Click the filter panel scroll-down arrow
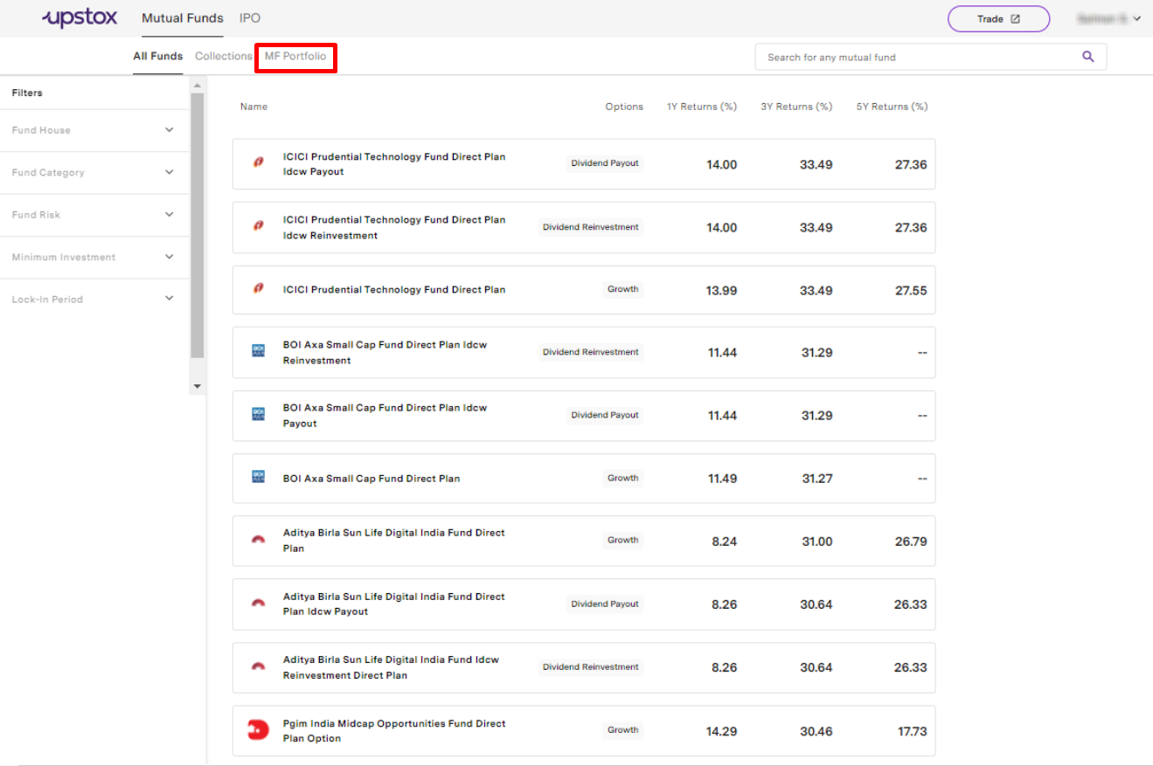 pos(197,386)
